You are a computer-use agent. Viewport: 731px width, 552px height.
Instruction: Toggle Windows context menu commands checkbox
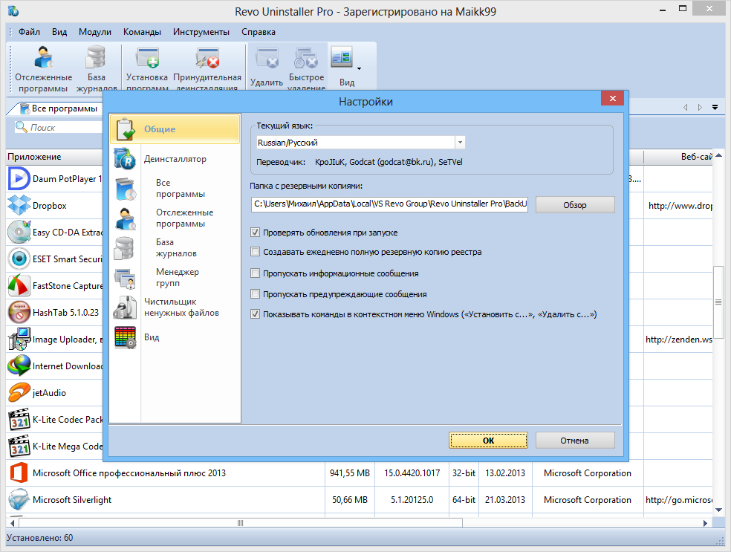point(255,314)
